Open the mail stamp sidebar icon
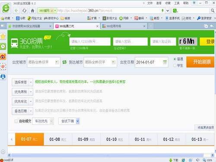 click(x=3, y=67)
